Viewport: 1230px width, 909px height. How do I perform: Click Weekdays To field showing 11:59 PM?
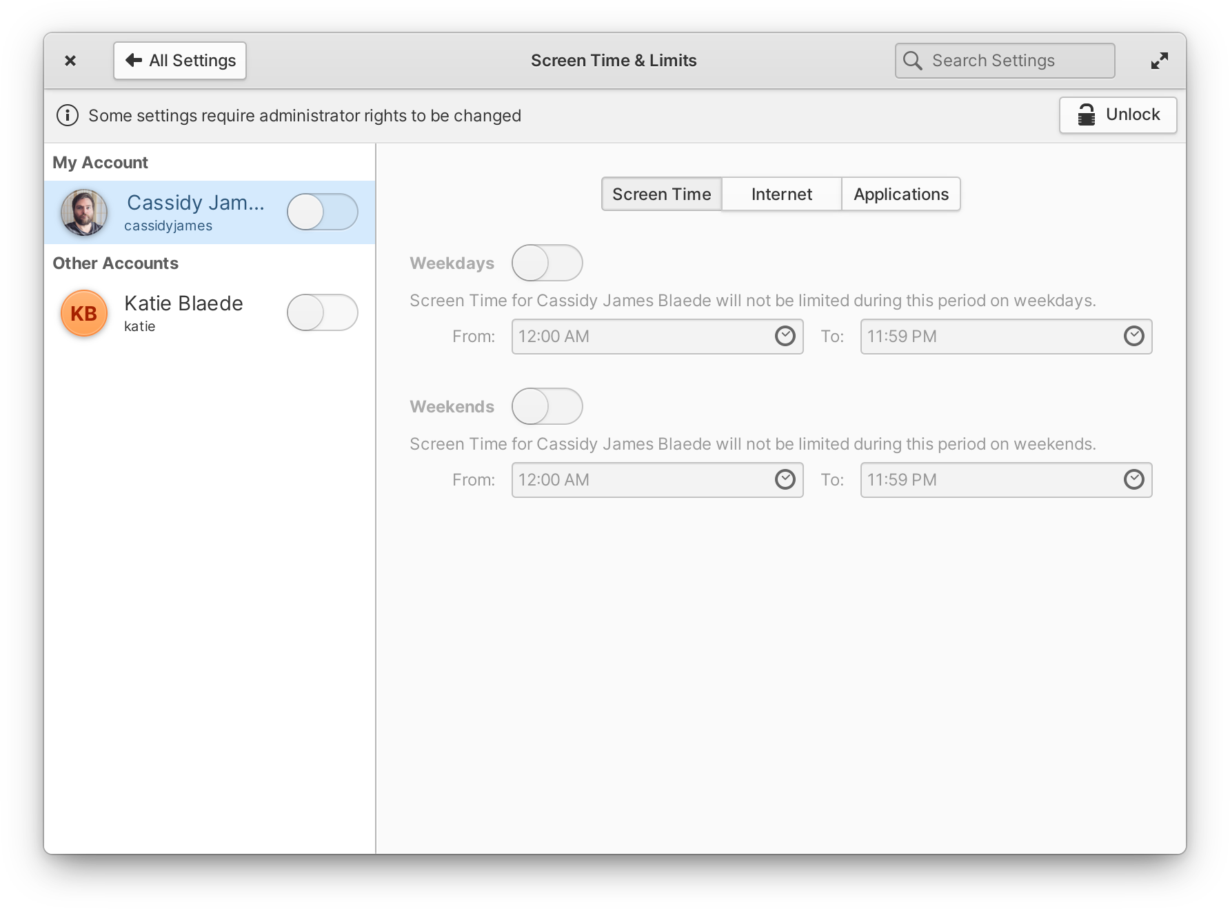pyautogui.click(x=1007, y=337)
